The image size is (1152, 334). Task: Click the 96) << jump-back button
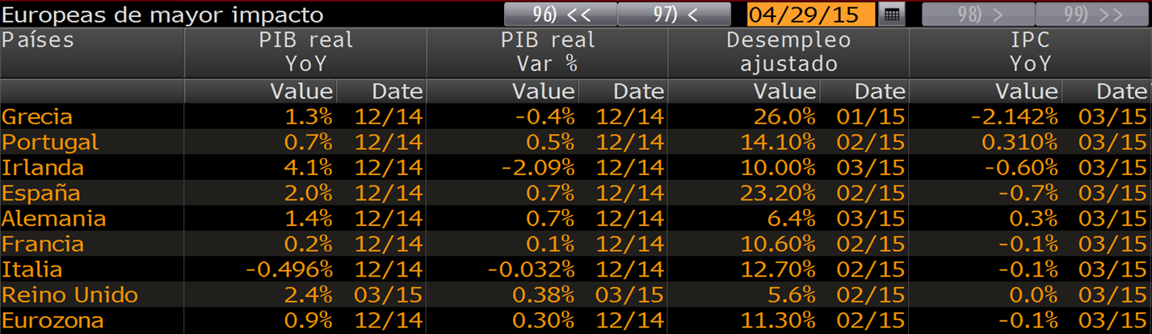point(561,15)
